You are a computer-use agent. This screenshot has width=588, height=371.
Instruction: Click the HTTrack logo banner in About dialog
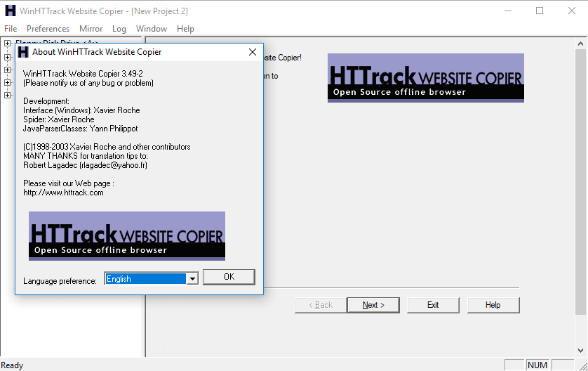pos(127,236)
